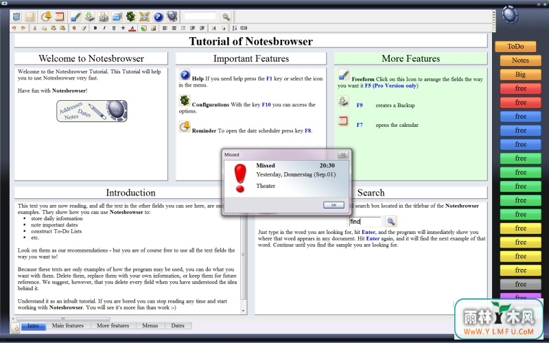Click the Copy icon in the formatting bar
This screenshot has height=343, width=549.
[44, 28]
